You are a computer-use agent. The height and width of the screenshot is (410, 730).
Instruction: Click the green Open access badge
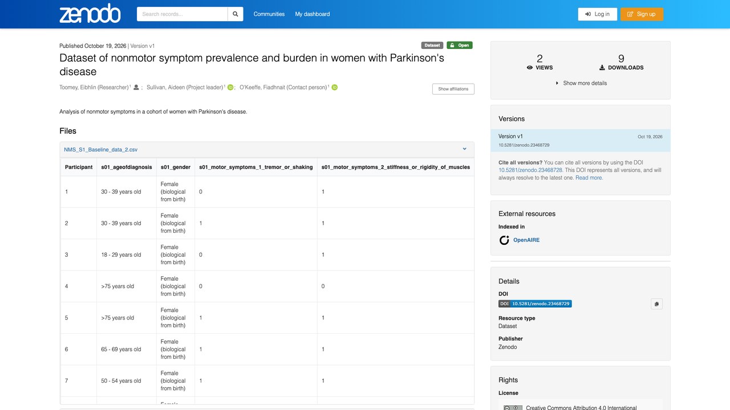point(460,46)
